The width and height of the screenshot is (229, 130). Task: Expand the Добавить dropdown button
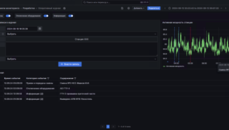tap(139, 8)
